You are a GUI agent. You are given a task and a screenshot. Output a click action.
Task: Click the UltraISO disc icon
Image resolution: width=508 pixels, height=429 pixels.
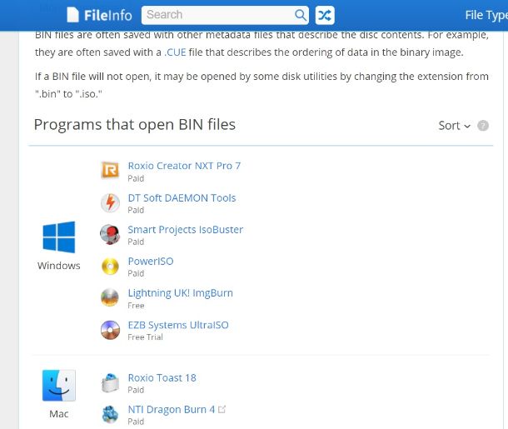tap(110, 330)
